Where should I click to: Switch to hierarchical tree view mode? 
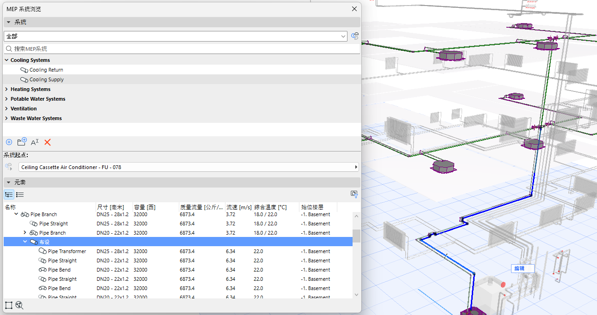click(9, 194)
